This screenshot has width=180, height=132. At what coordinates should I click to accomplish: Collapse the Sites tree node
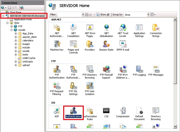pyautogui.click(x=7, y=23)
